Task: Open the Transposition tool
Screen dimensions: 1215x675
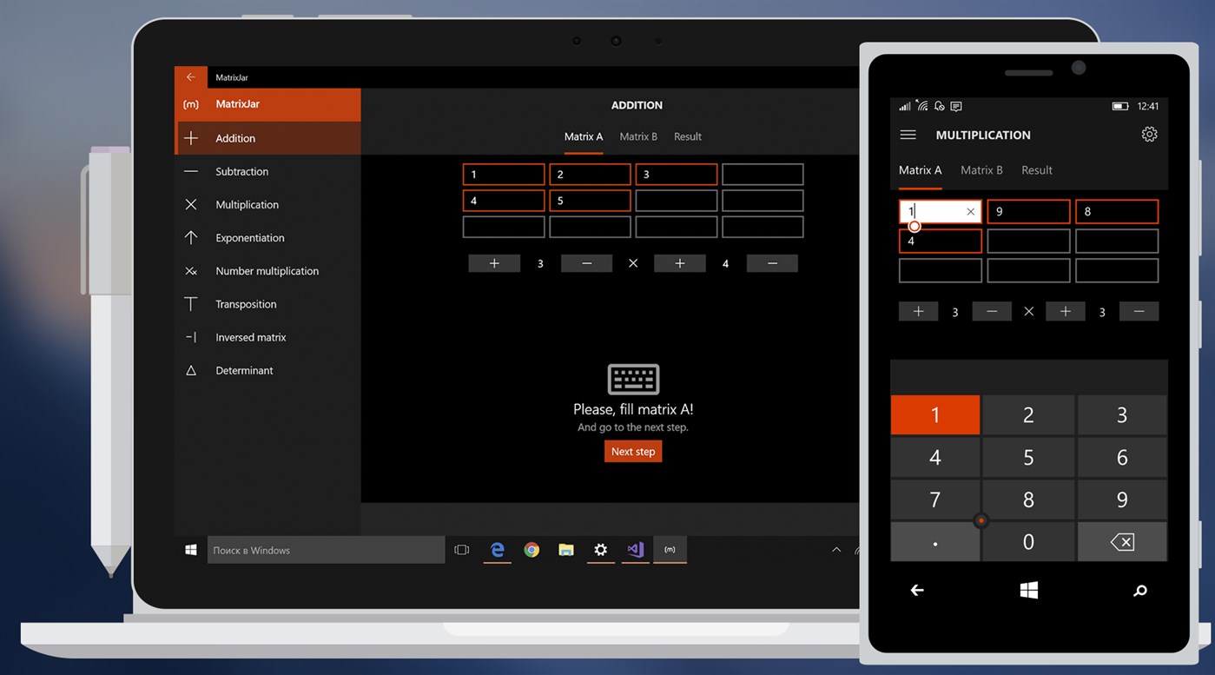Action: coord(245,303)
